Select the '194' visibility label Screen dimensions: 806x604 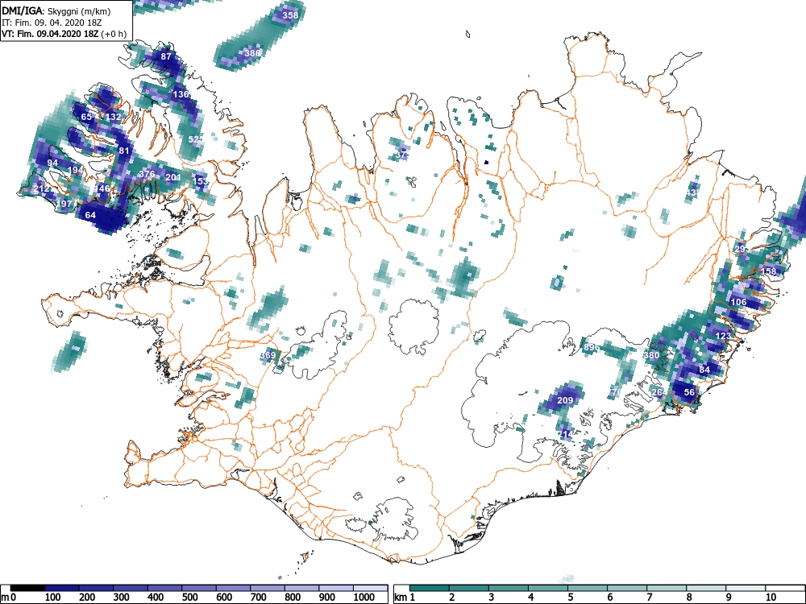point(75,170)
